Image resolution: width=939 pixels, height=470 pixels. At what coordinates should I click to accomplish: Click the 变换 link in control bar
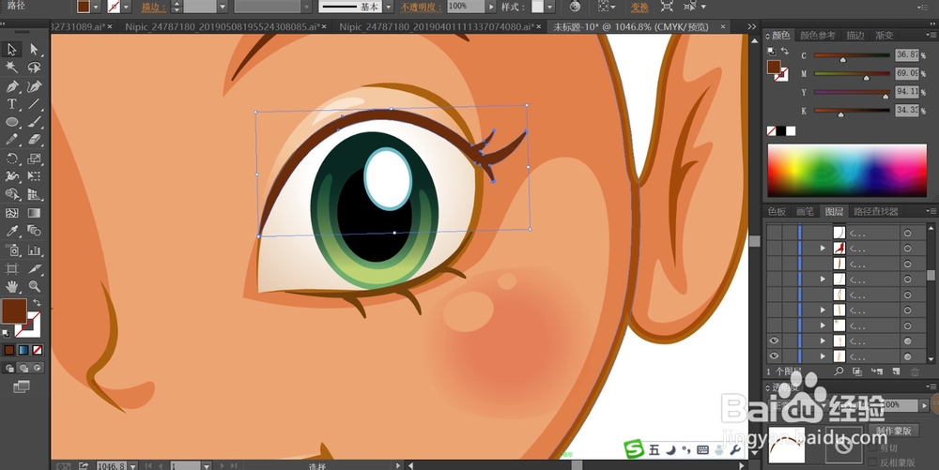[639, 8]
